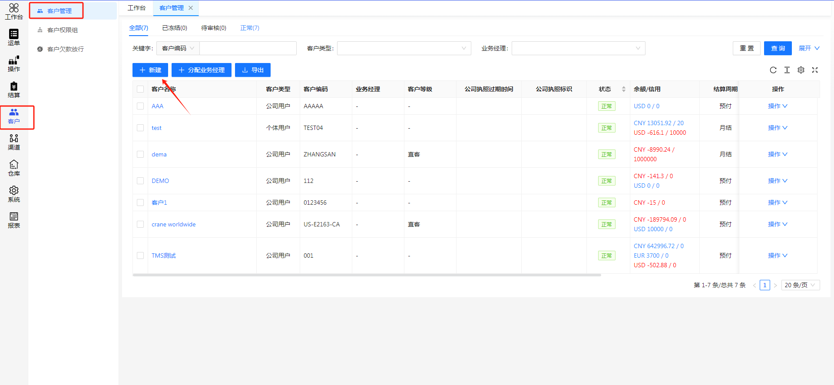
Task: Open the TMS测试 customer link
Action: pos(163,256)
